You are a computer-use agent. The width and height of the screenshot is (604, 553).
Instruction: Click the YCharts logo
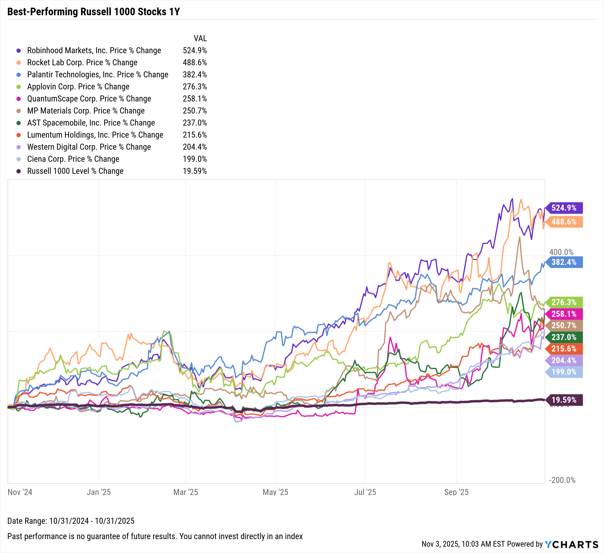tap(571, 544)
